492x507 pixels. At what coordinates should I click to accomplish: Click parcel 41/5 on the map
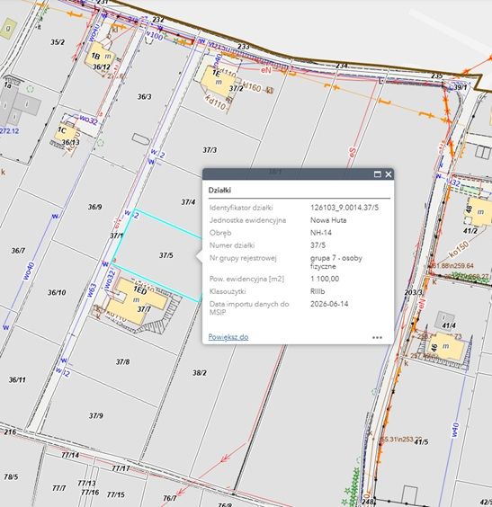[x=421, y=441]
